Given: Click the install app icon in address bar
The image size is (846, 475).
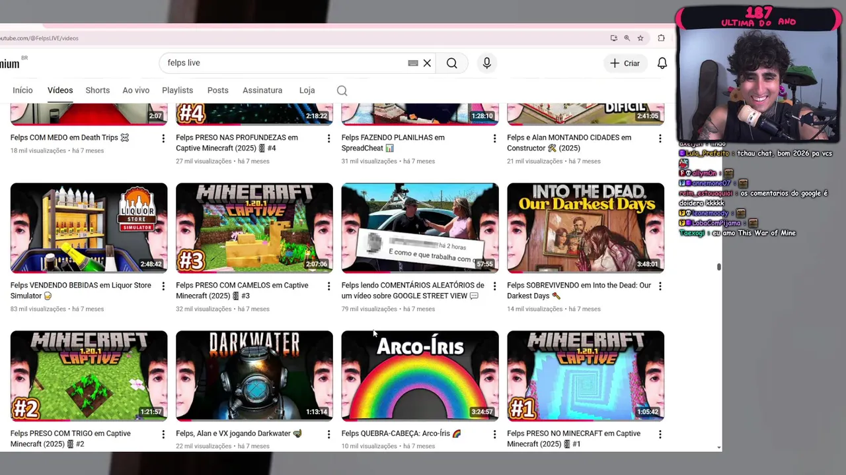Looking at the screenshot, I should tap(614, 38).
